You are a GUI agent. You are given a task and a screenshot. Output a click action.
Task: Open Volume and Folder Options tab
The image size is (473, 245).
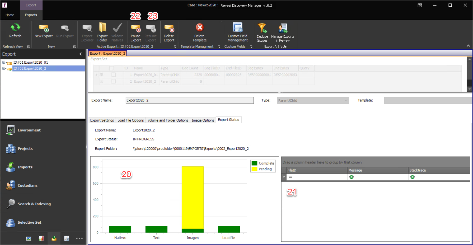(x=168, y=120)
